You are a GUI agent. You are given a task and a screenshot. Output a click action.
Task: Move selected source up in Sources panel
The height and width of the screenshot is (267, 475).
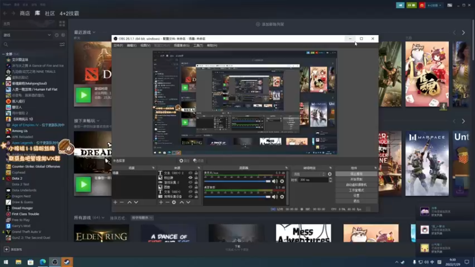(x=182, y=202)
